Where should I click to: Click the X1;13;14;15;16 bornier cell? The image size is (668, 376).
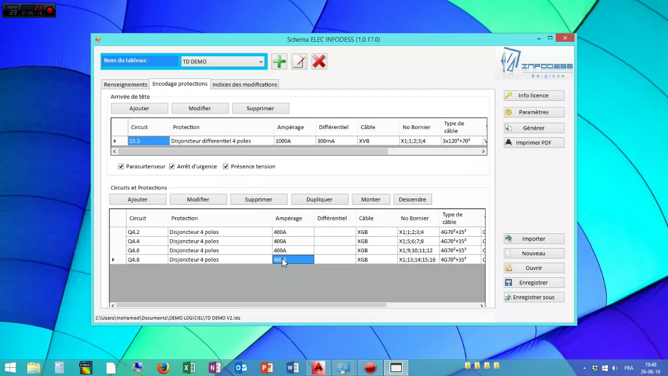coord(418,260)
